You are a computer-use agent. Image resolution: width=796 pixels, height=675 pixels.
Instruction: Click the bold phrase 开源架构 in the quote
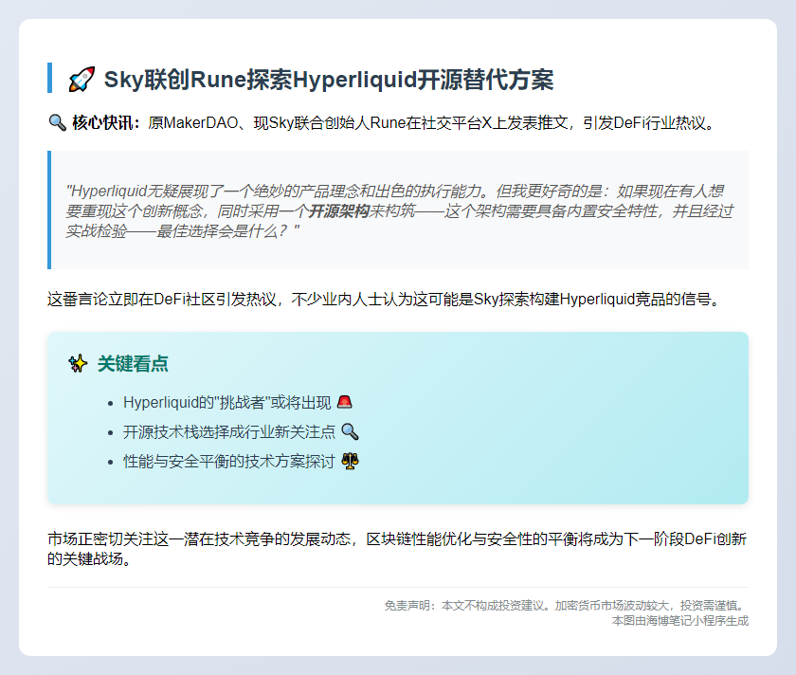pos(338,210)
